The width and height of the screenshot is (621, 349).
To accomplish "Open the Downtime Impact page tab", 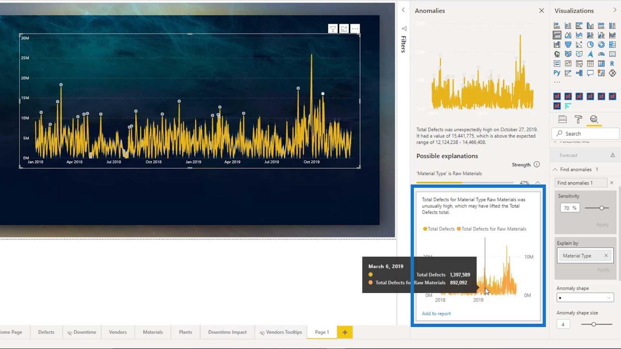I will [227, 332].
